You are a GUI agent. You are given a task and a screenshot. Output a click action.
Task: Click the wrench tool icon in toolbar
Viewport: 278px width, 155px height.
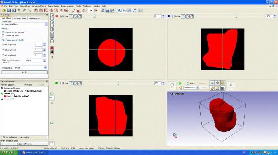coord(120,11)
